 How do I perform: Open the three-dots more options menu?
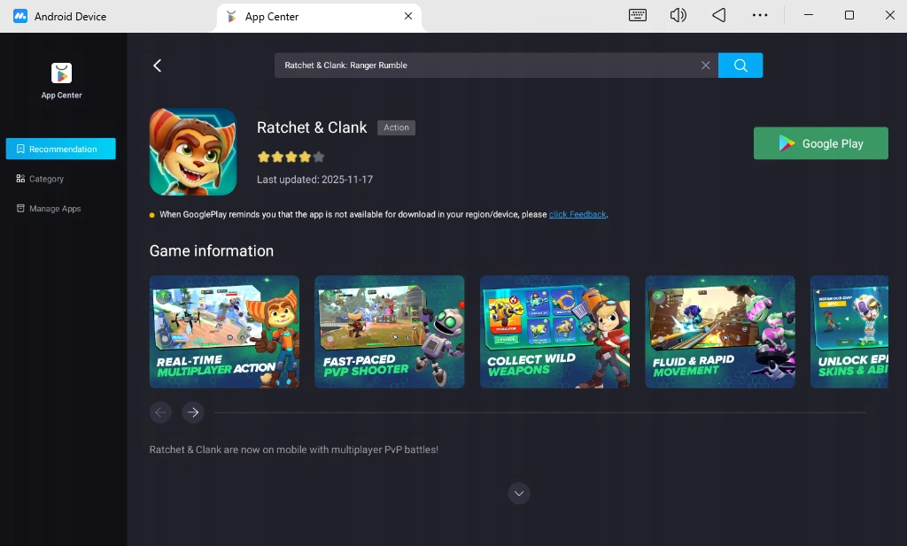point(760,15)
